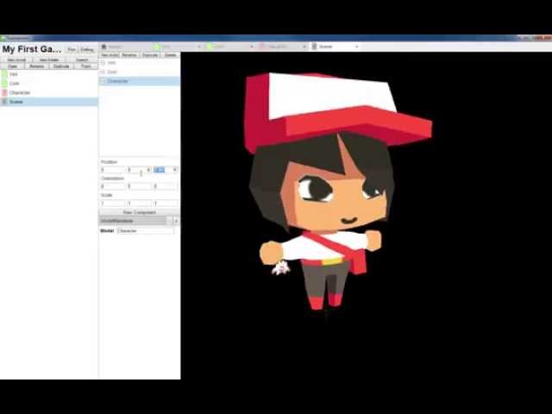This screenshot has height=414, width=552.
Task: Click the green icon beside Hat asset
Action: (x=4, y=74)
